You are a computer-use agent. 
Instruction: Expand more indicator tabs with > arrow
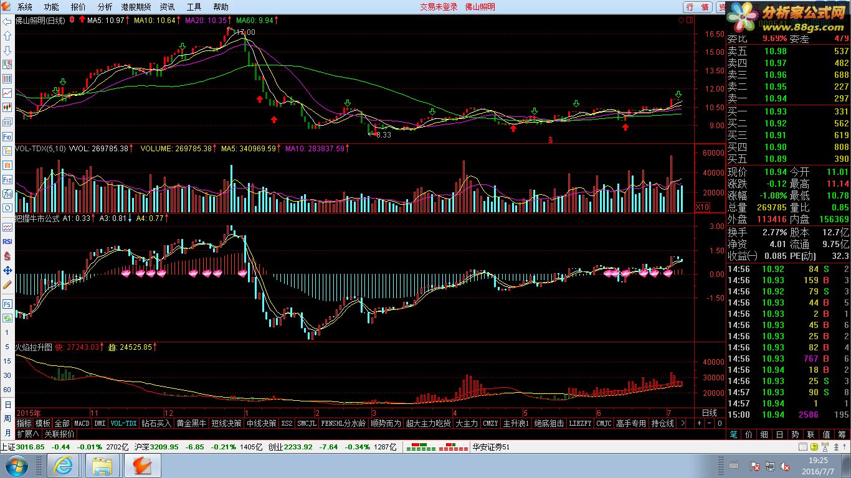pyautogui.click(x=683, y=423)
